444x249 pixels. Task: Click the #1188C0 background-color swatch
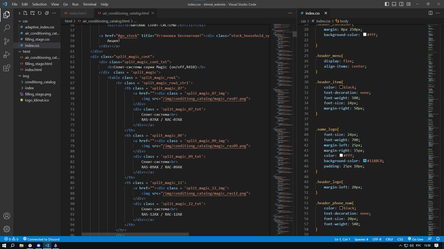click(x=365, y=161)
